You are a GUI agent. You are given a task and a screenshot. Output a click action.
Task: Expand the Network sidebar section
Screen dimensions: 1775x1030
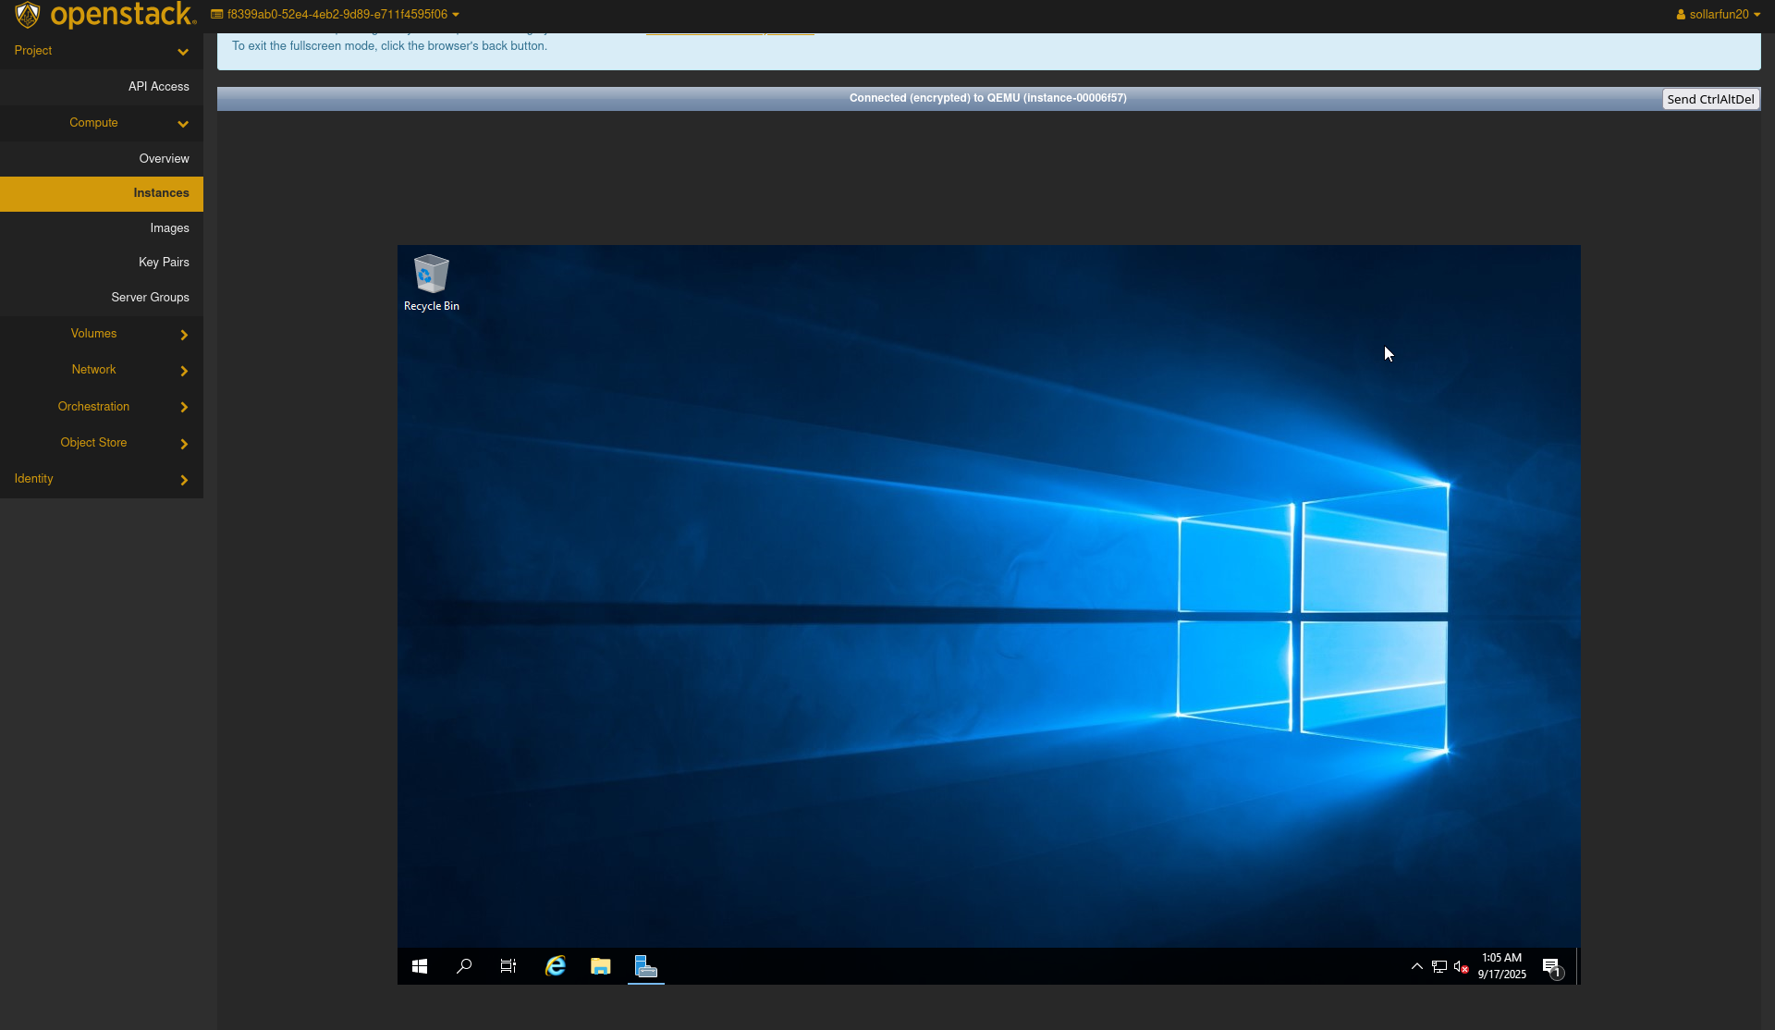94,370
